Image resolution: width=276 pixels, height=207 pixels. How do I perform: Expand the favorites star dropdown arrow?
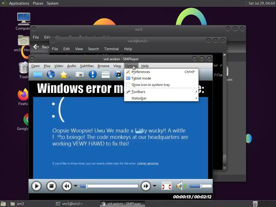(69, 77)
